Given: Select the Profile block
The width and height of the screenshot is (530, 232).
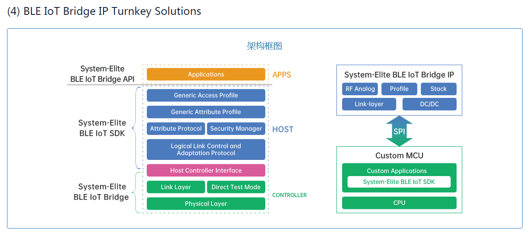Looking at the screenshot, I should click(399, 89).
